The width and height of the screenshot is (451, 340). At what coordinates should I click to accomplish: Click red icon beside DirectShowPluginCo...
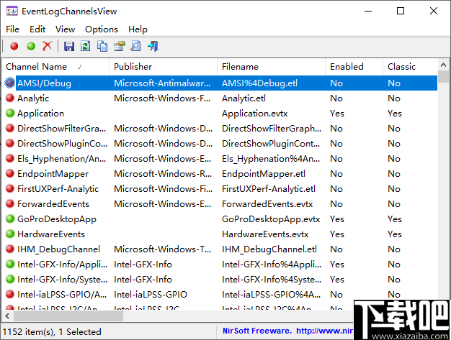click(10, 143)
